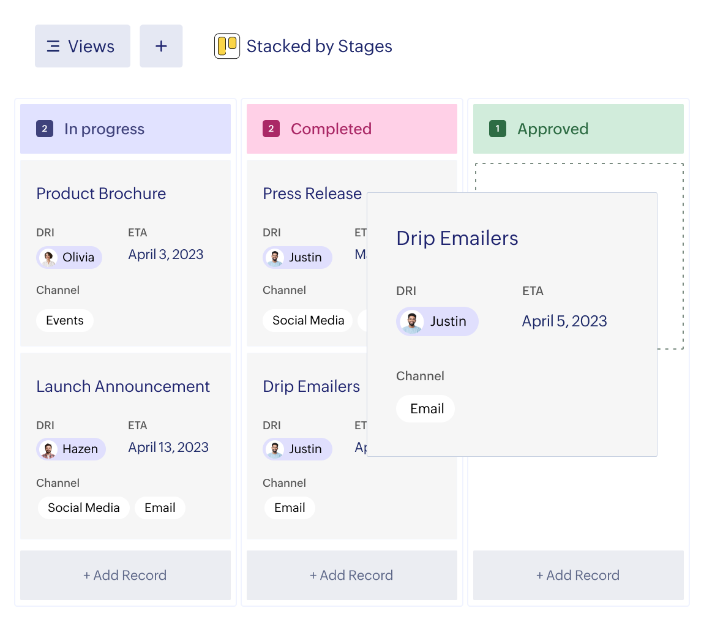Click the Events channel tag
Viewport: 704px width, 627px height.
65,320
